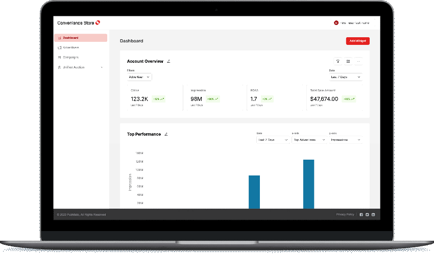The image size is (434, 254).
Task: Click the Facebook icon in the footer
Action: 361,214
